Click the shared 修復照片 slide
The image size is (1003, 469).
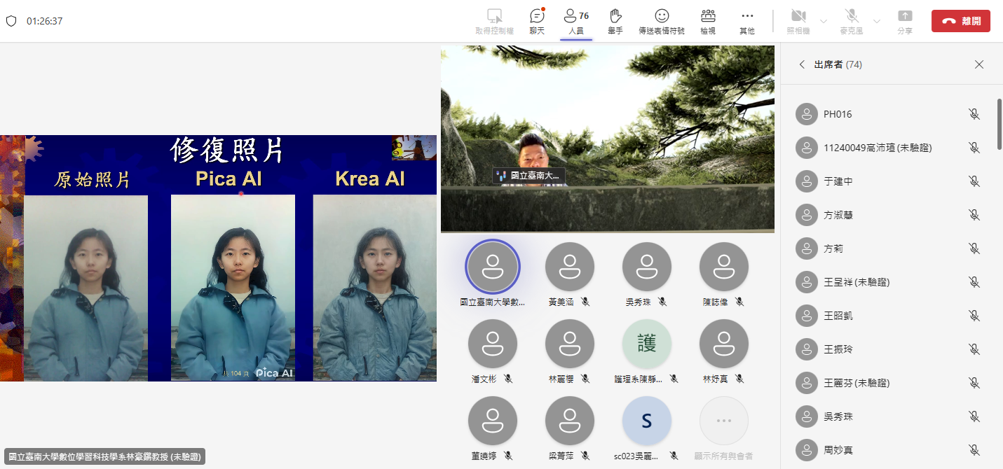pos(218,258)
